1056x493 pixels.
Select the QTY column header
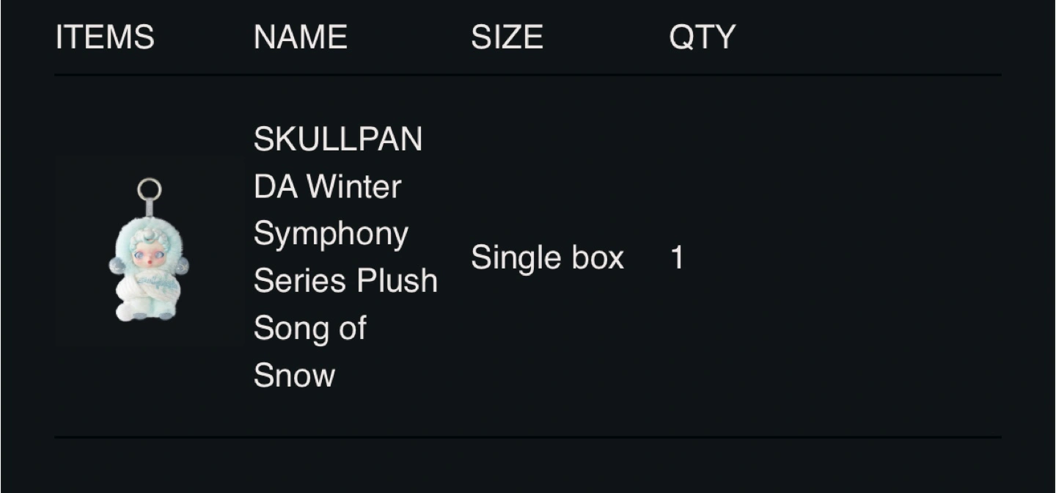coord(702,37)
